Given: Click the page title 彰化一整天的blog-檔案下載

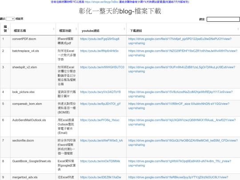Looking at the screenshot, I should (120, 11).
